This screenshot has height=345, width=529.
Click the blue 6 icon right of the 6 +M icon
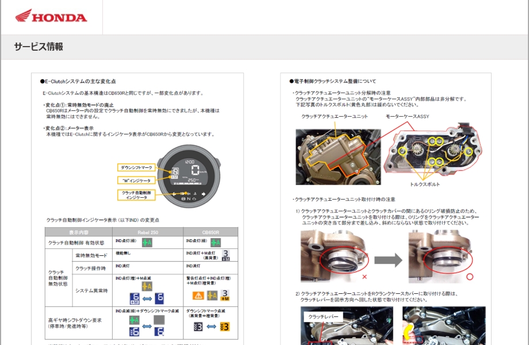tap(160, 298)
